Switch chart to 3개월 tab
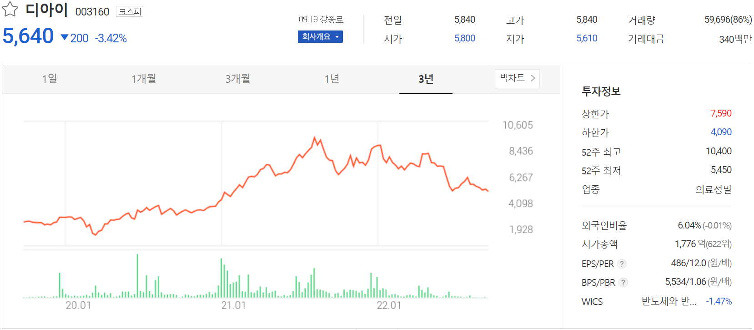Viewport: 754px width, 330px height. click(x=238, y=79)
